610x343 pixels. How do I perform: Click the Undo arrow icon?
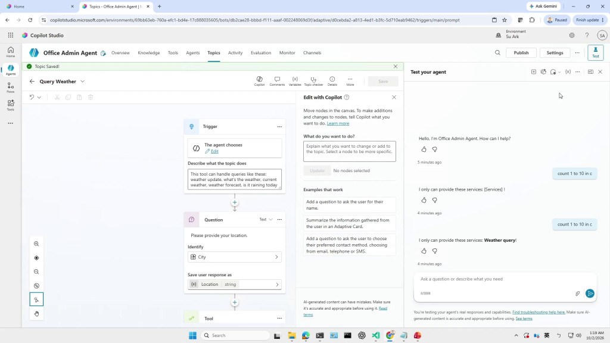pos(32,97)
